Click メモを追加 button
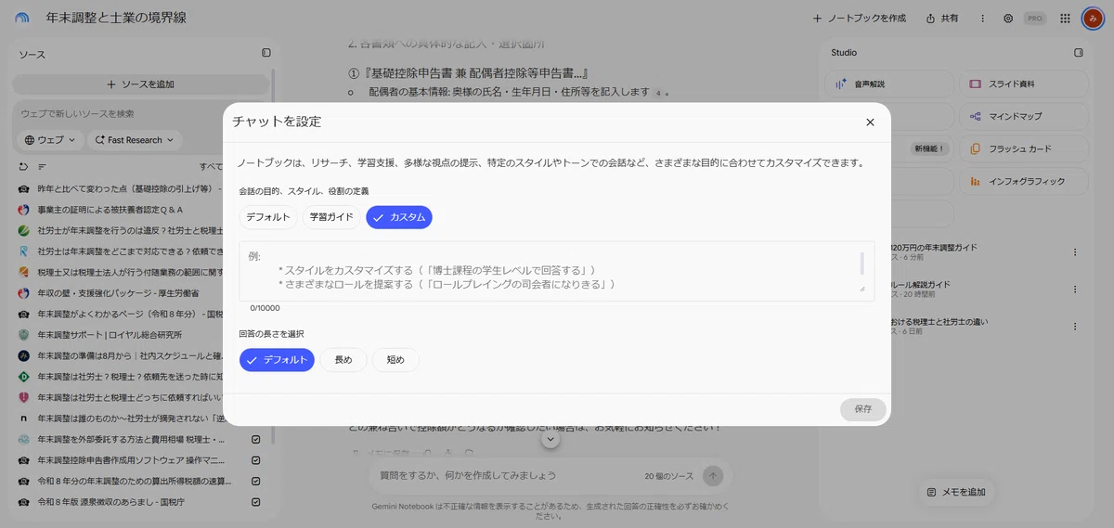The width and height of the screenshot is (1114, 528). [956, 493]
